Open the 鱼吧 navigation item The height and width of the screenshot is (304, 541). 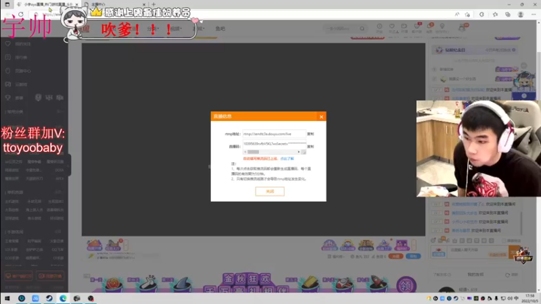pos(220,28)
